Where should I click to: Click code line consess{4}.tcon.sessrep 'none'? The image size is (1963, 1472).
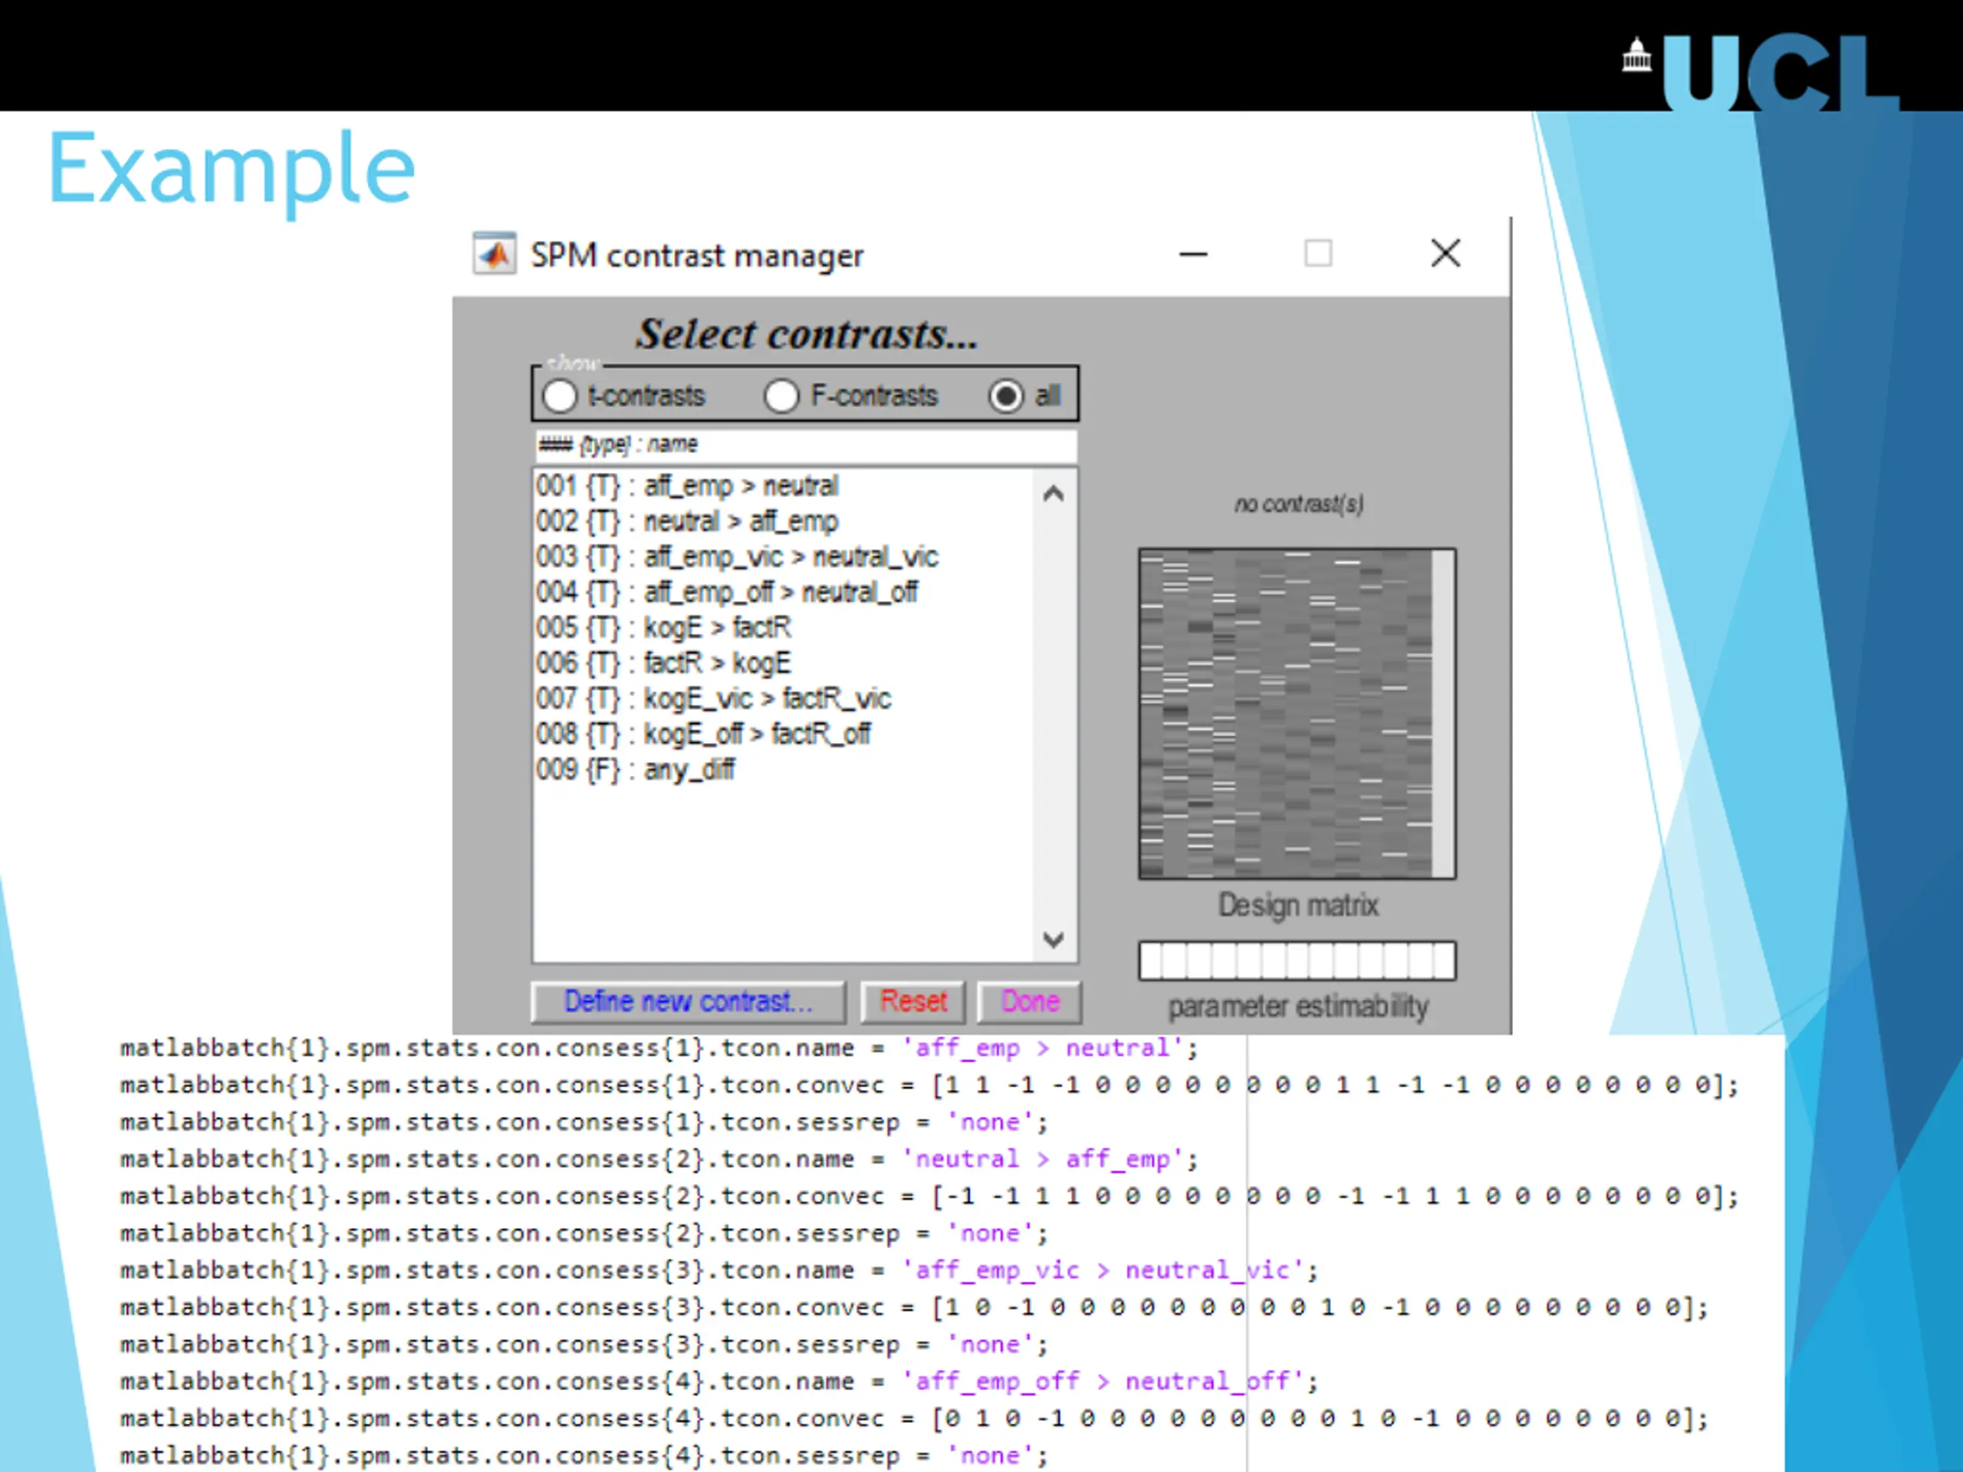[x=584, y=1456]
